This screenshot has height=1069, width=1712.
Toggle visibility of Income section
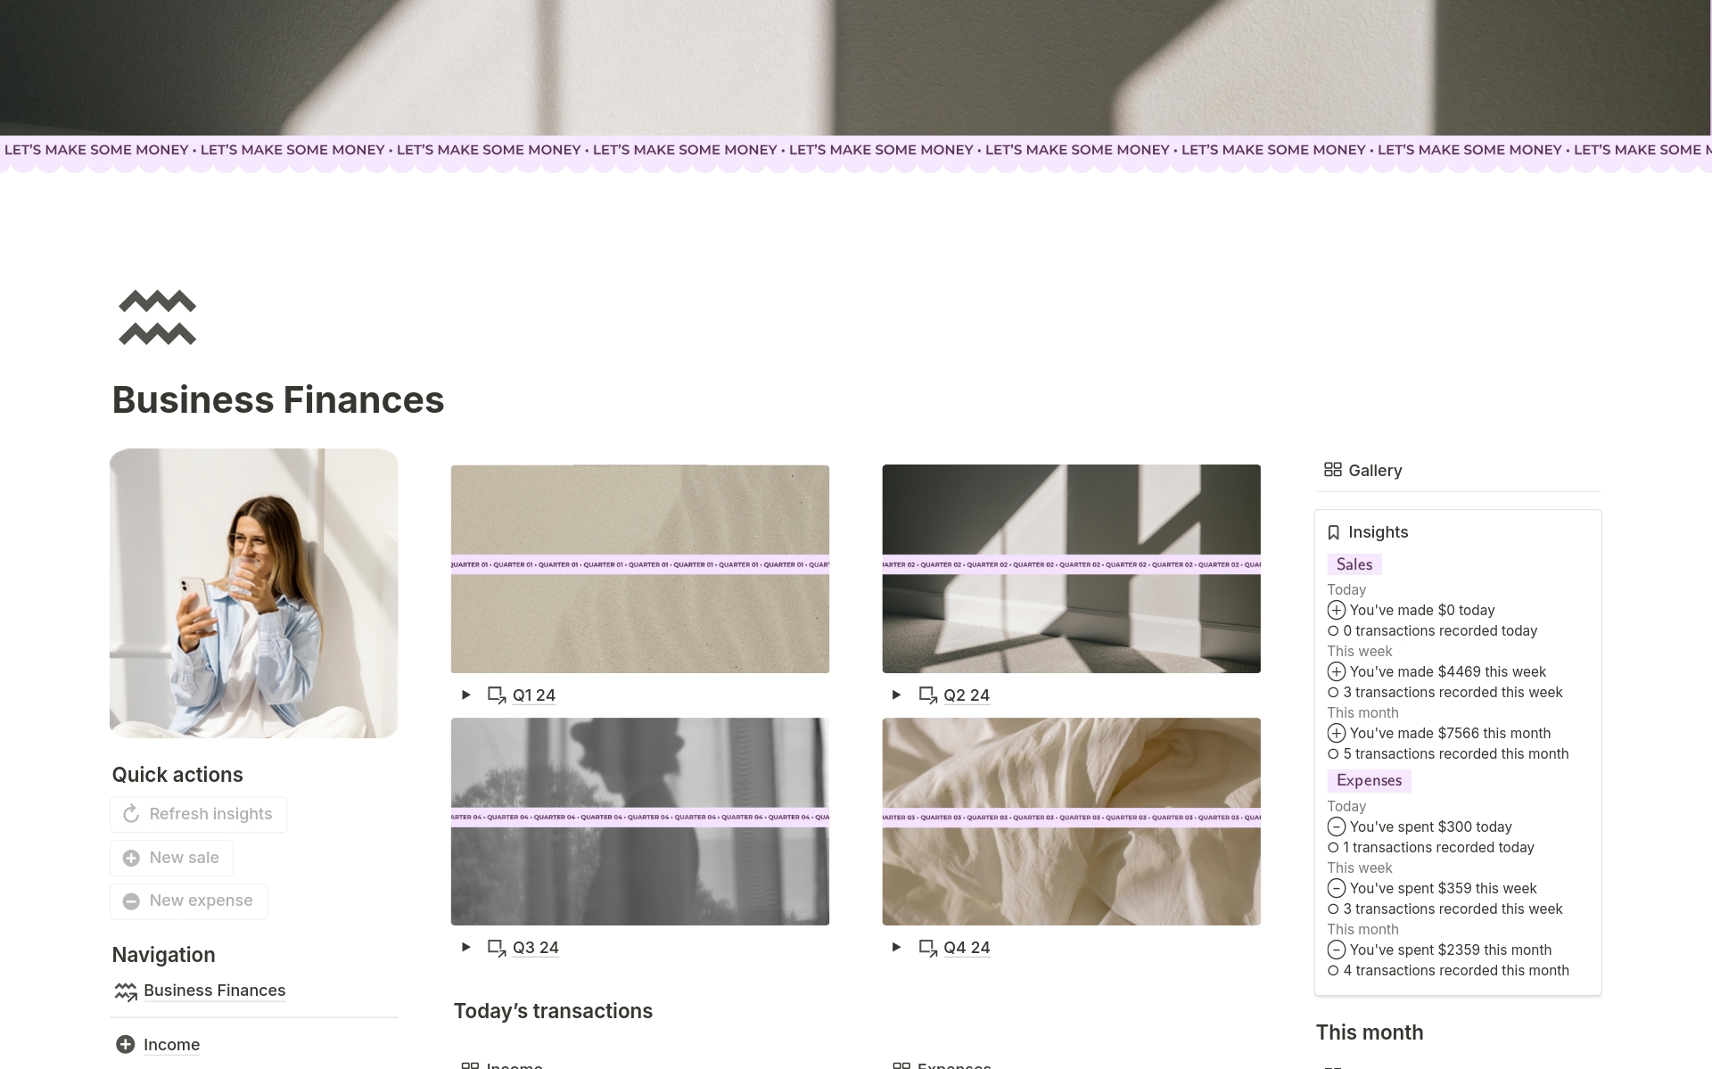[125, 1043]
